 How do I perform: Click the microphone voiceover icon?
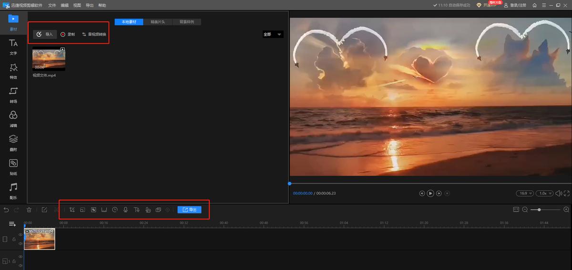pyautogui.click(x=125, y=210)
